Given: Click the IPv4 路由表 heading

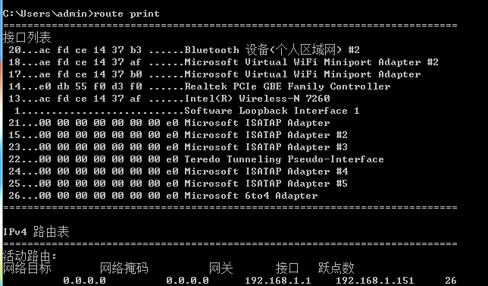Looking at the screenshot, I should (36, 232).
